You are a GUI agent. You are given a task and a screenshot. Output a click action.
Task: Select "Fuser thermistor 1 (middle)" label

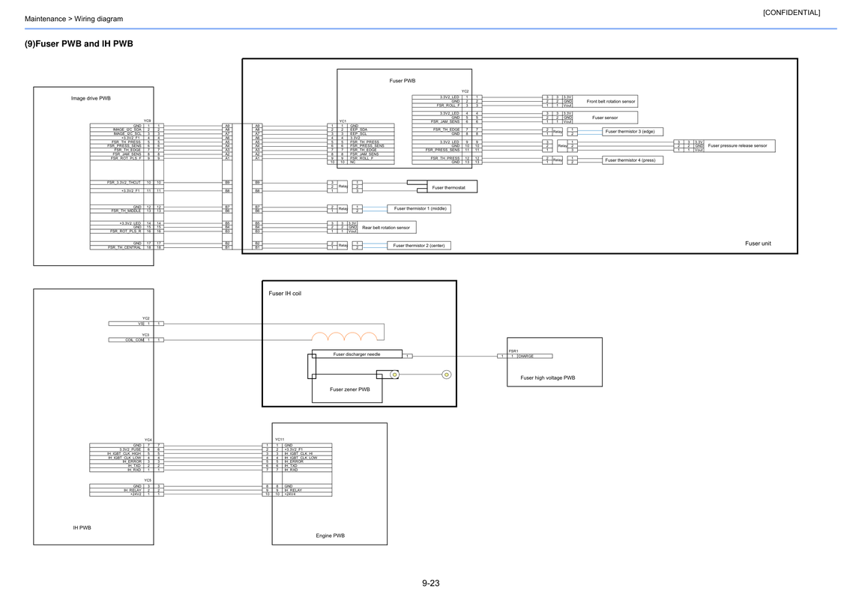(x=420, y=209)
